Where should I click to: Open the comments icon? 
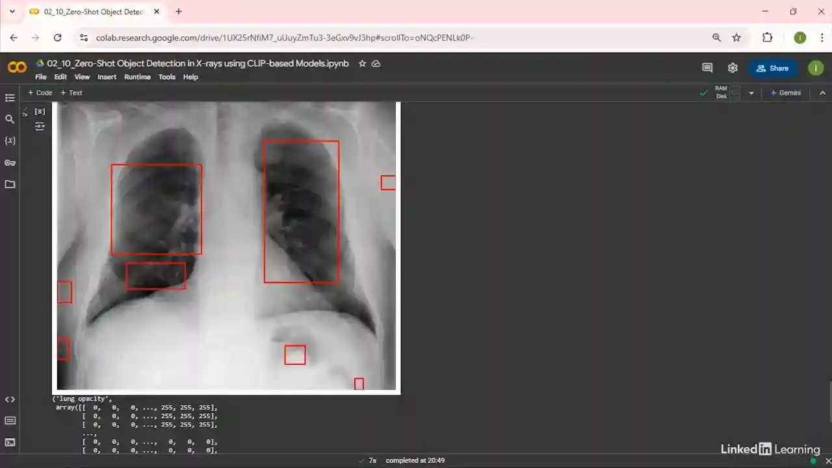click(x=707, y=68)
